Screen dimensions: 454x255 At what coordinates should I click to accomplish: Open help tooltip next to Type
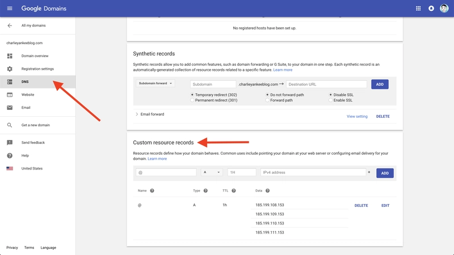point(205,191)
